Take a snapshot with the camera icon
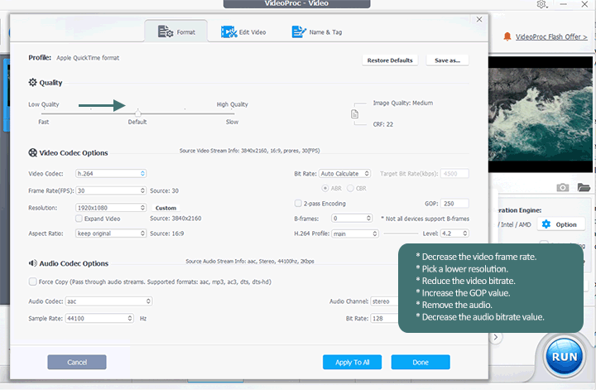The width and height of the screenshot is (596, 390). pos(563,187)
